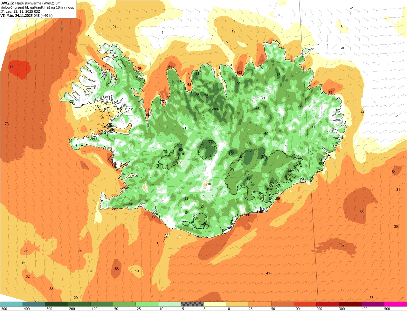Image resolution: width=407 pixels, height=311 pixels.
Task: Click the '-106' value in northern Iceland
Action: [x=216, y=109]
